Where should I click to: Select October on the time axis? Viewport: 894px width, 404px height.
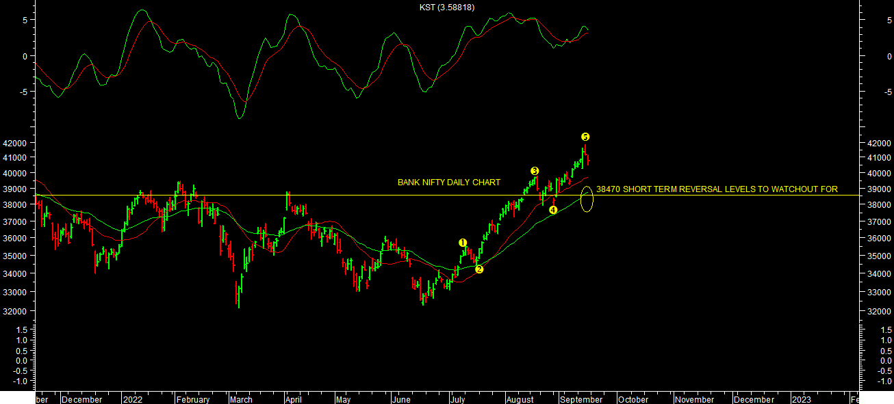(x=633, y=399)
